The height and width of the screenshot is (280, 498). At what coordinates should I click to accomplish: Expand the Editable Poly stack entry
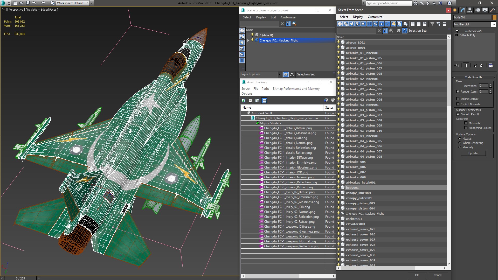click(457, 35)
